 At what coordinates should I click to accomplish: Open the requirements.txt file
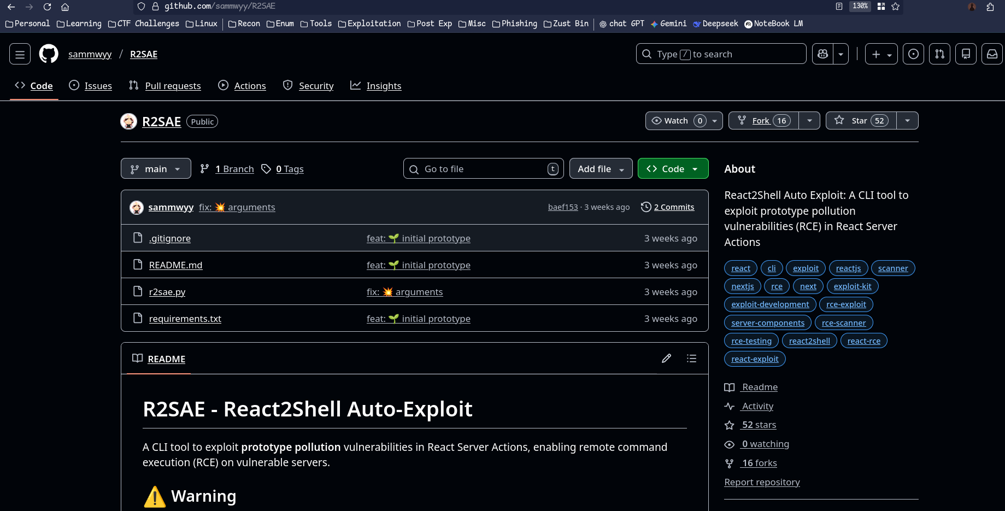(185, 319)
